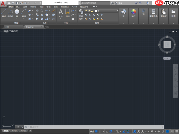Click the Rotate tool icon
Viewport: 179px width, 134px height.
click(42, 11)
